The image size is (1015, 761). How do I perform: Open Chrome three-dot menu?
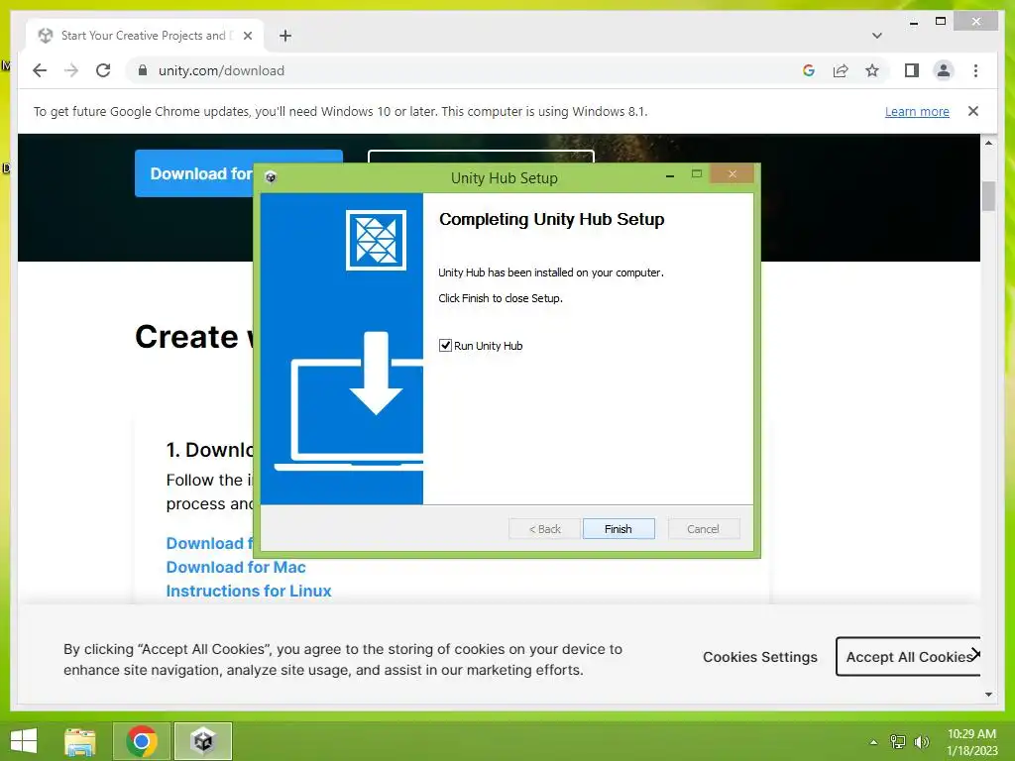tap(975, 70)
